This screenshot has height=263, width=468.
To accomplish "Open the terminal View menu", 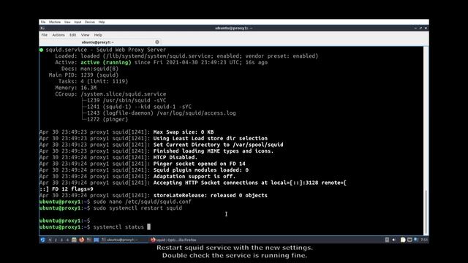I will pos(85,35).
